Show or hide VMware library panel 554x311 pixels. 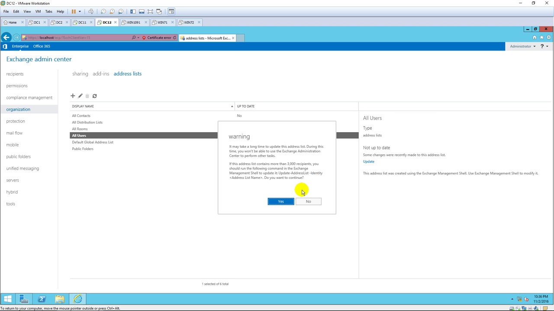[x=133, y=11]
